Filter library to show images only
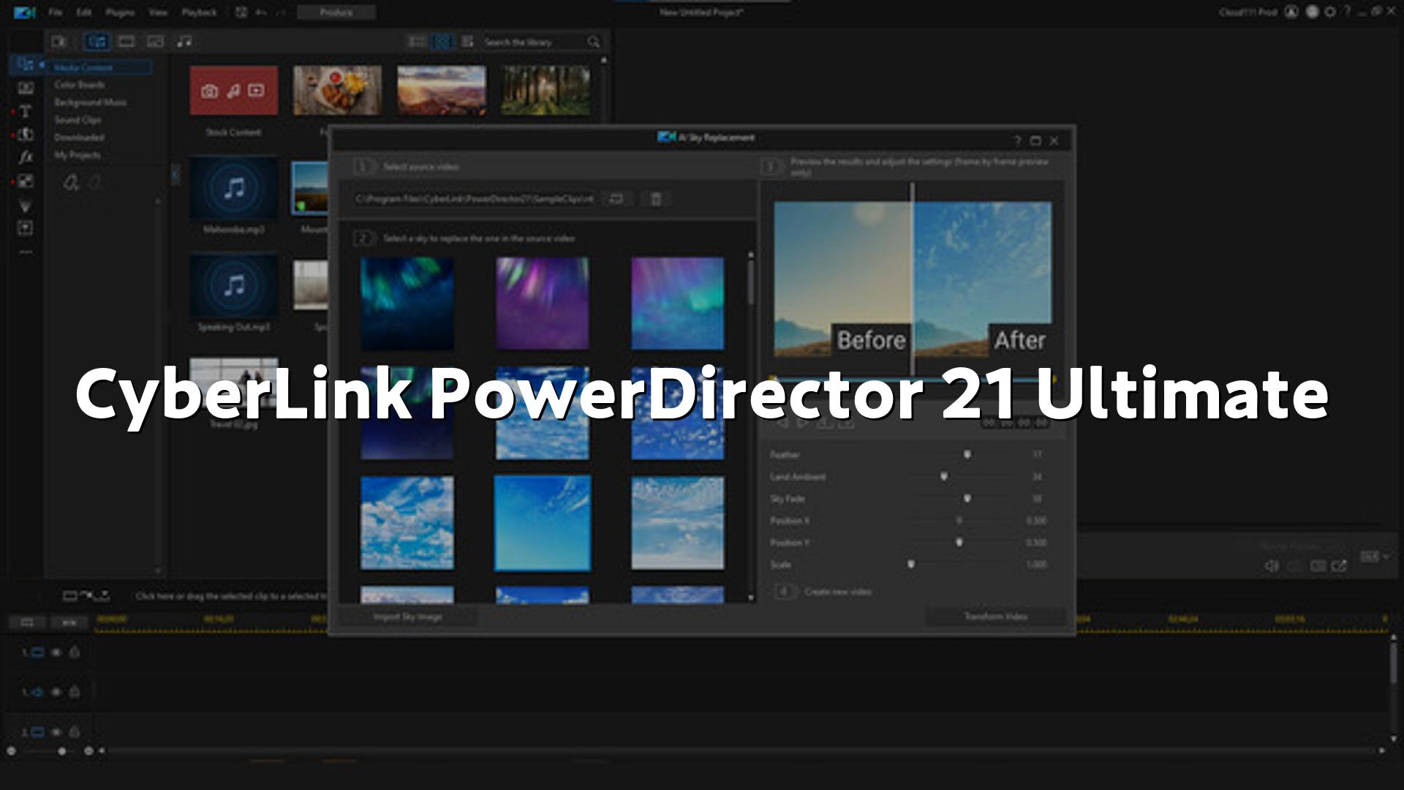 click(155, 42)
